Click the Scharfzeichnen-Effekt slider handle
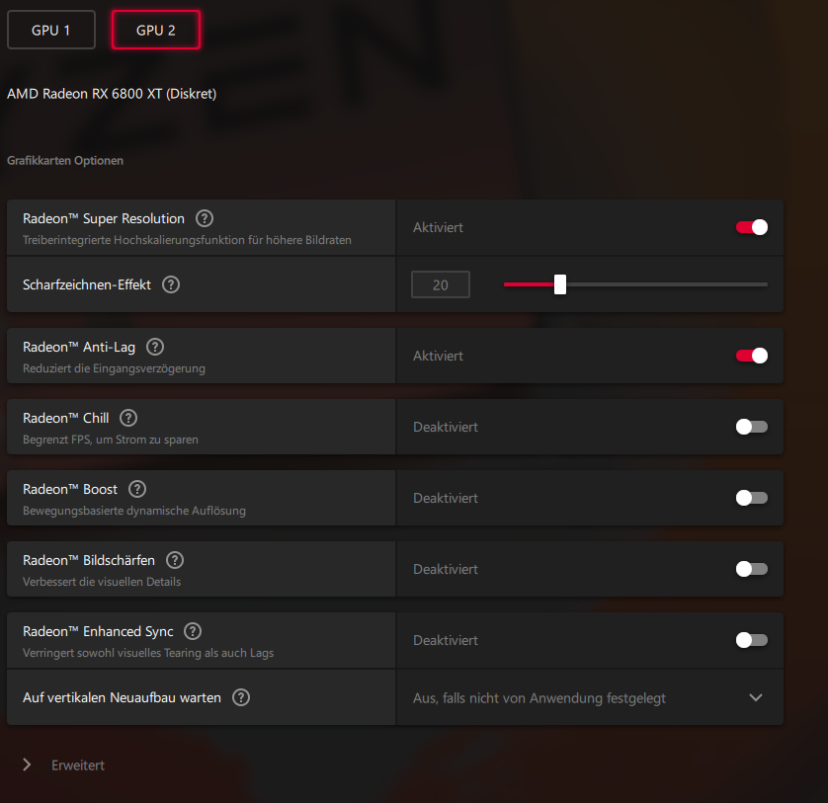The image size is (828, 803). pos(560,284)
